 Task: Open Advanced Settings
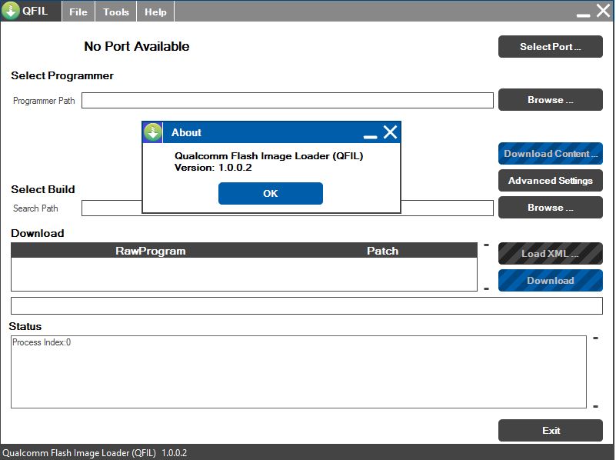pos(551,180)
